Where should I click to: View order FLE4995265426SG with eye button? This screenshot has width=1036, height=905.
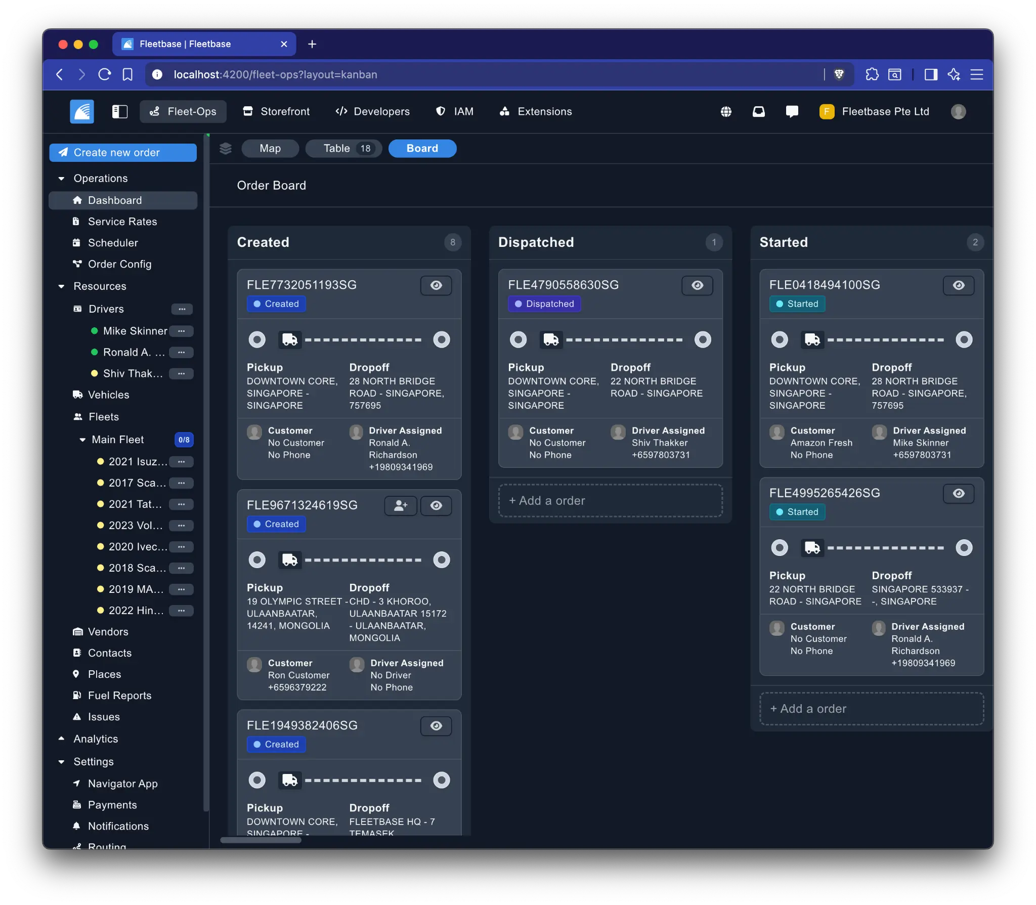[x=958, y=493]
